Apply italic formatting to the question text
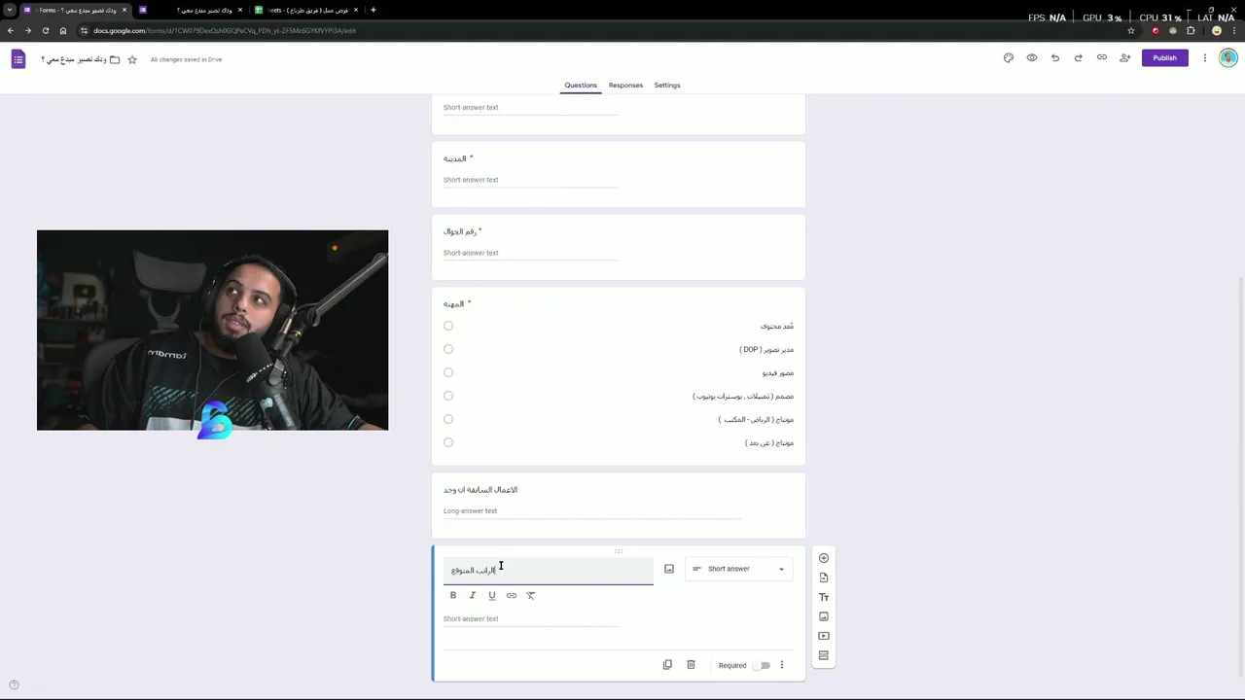The width and height of the screenshot is (1245, 700). point(473,595)
